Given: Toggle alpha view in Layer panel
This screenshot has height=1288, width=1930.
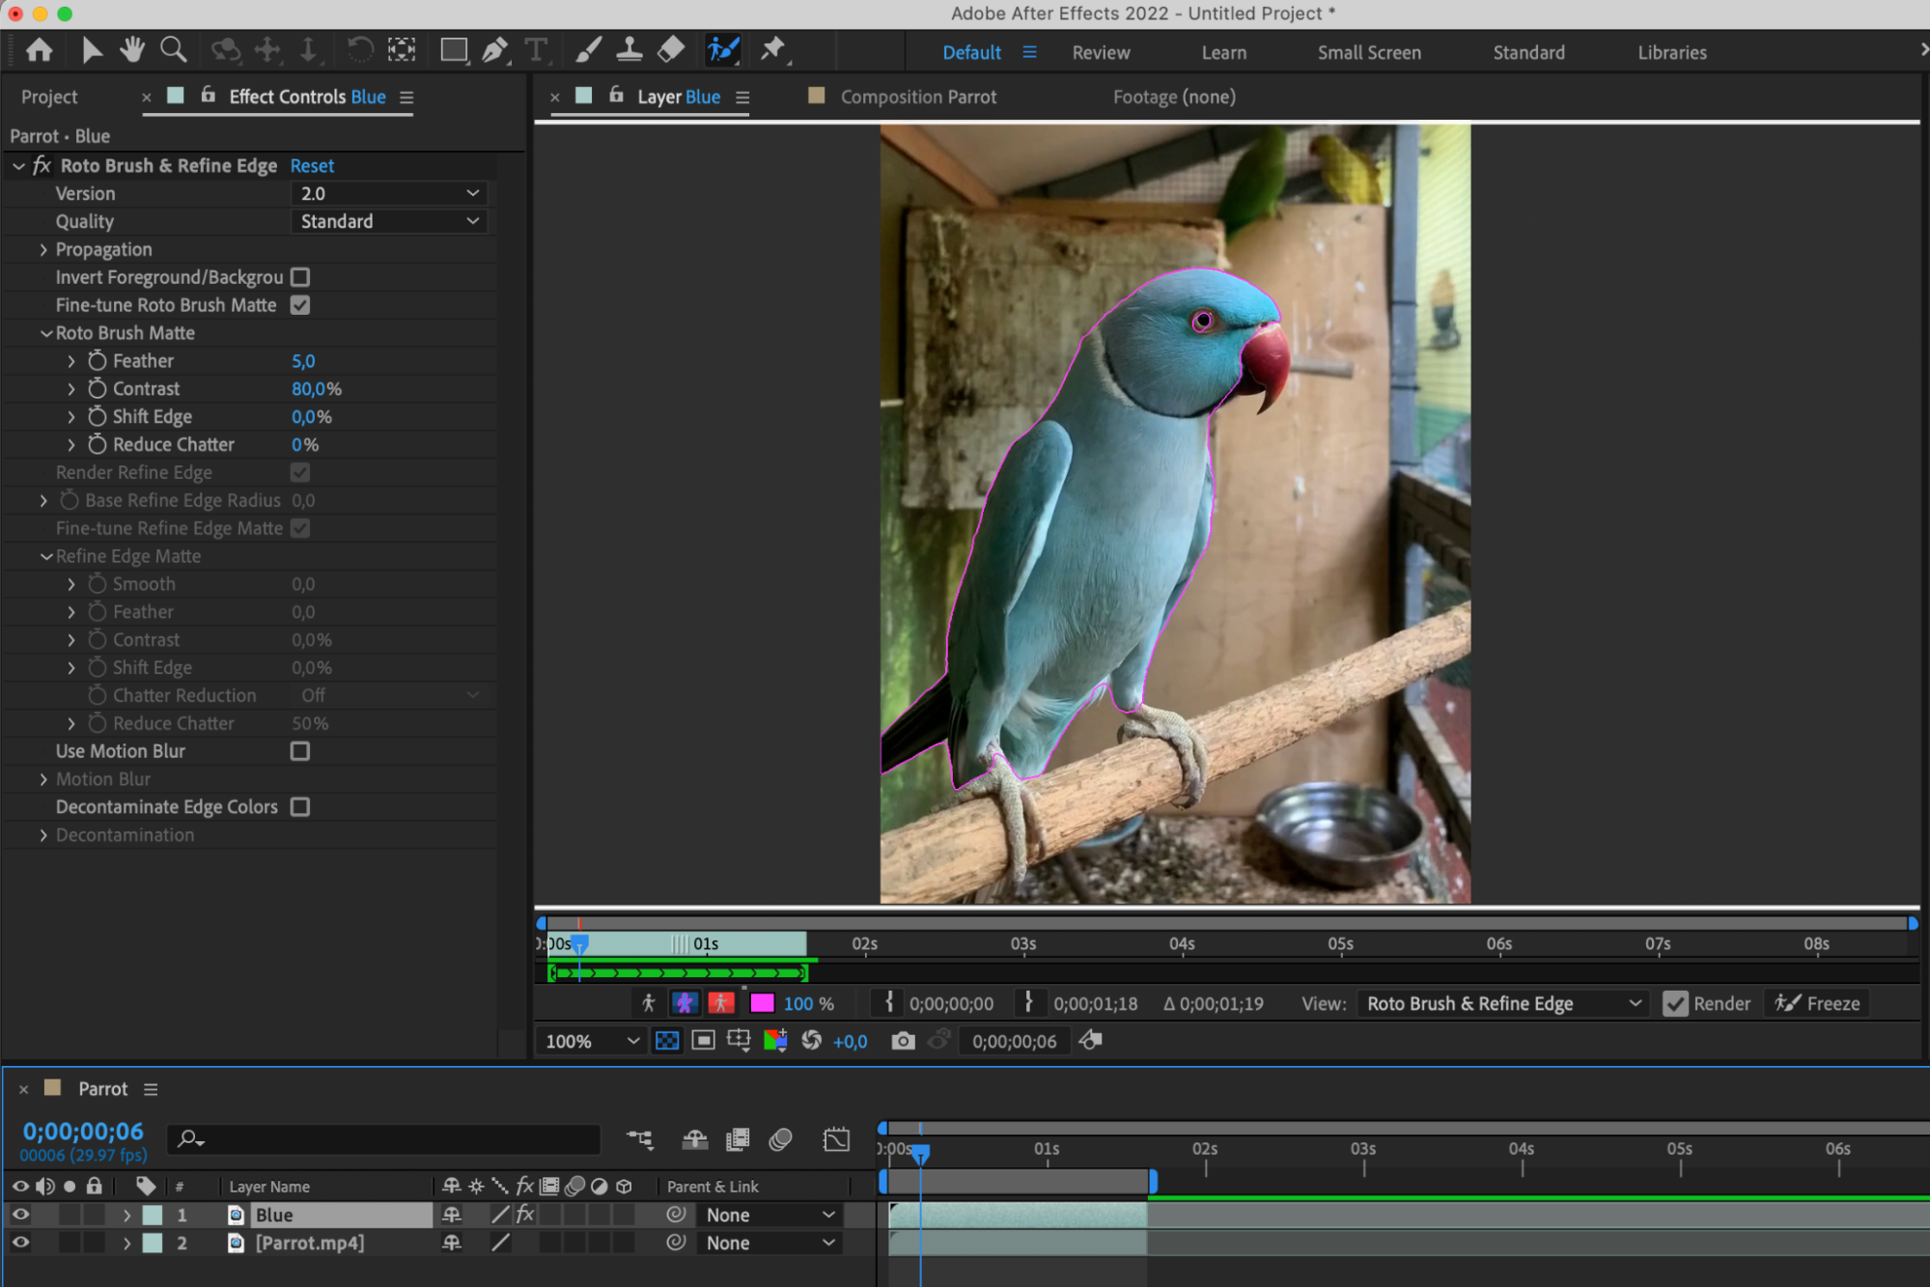Looking at the screenshot, I should tap(649, 1003).
